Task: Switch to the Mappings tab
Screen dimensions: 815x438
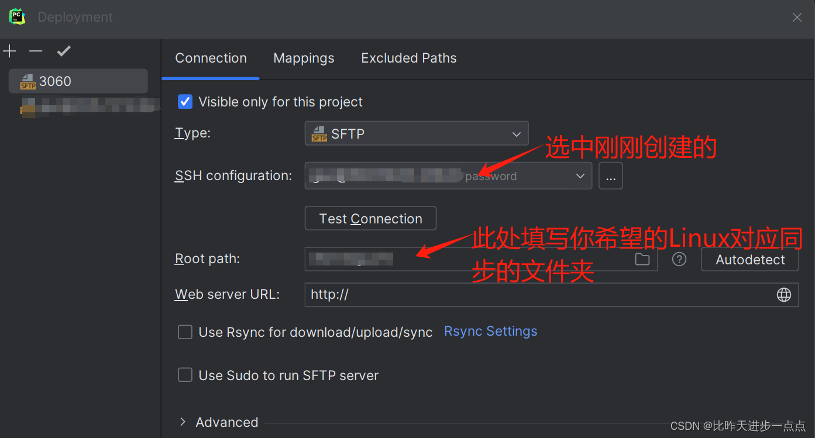Action: click(x=303, y=58)
